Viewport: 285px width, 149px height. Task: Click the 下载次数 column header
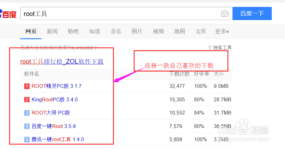pyautogui.click(x=180, y=74)
